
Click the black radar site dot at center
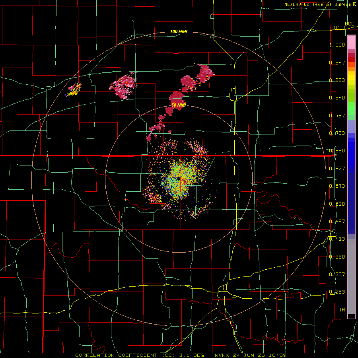179,179
